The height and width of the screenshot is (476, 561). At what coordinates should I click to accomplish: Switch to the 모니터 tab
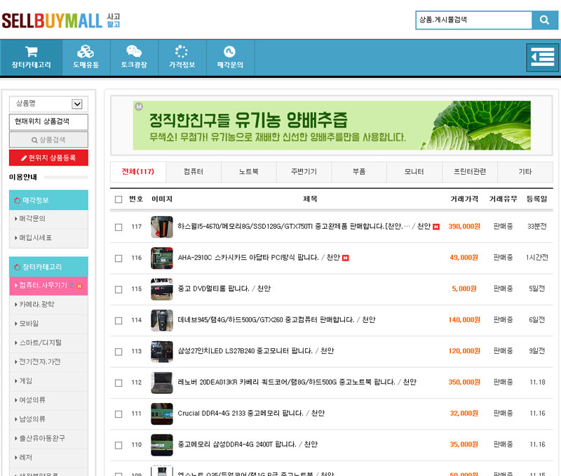click(414, 172)
